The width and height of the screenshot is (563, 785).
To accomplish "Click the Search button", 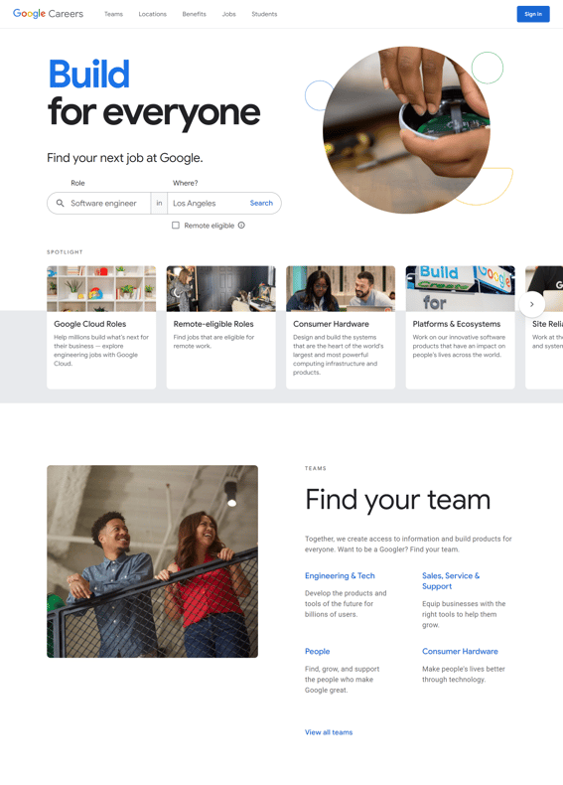I will (261, 203).
